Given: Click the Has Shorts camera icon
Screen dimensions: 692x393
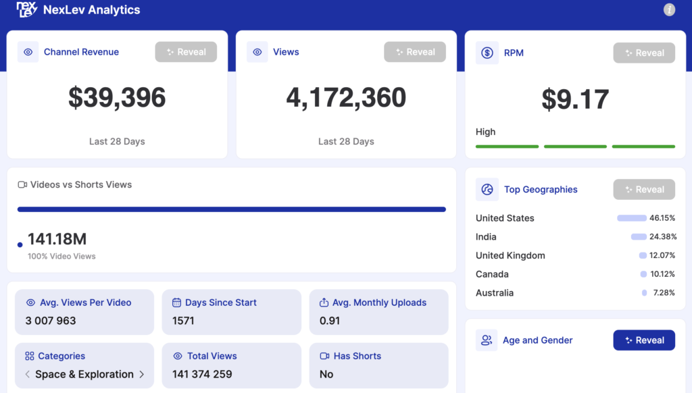Looking at the screenshot, I should (324, 356).
